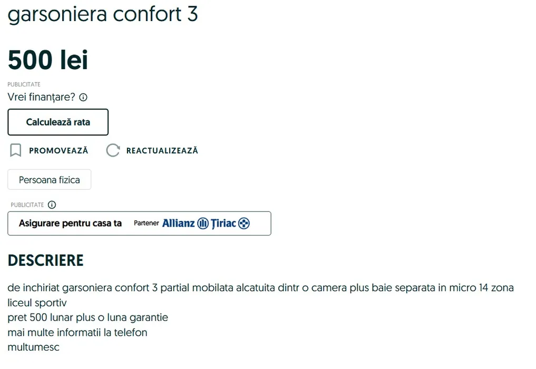Click the Allianz round emblem icon
The height and width of the screenshot is (369, 536).
(203, 224)
